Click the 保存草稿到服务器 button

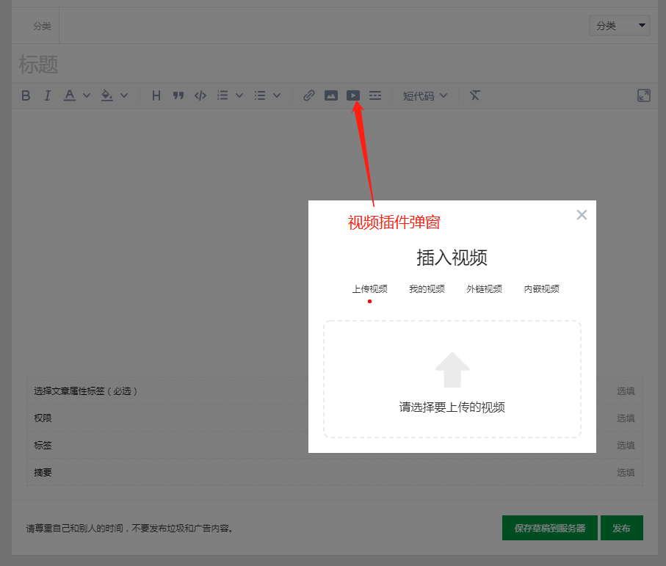pyautogui.click(x=549, y=527)
